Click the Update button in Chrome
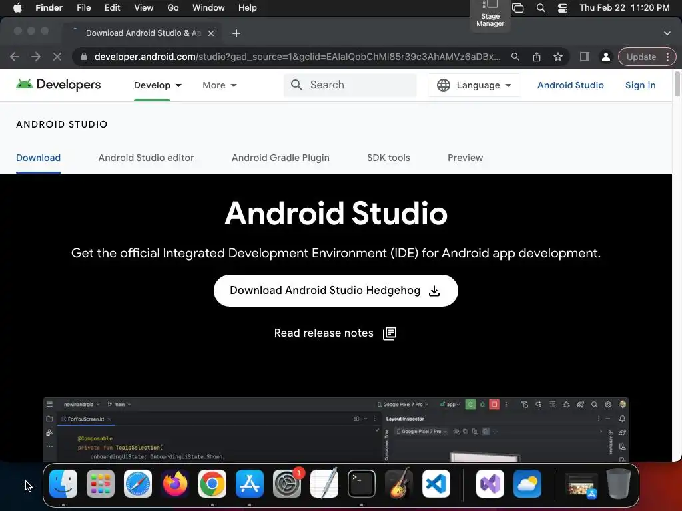Viewport: 682px width, 511px height. coord(641,57)
